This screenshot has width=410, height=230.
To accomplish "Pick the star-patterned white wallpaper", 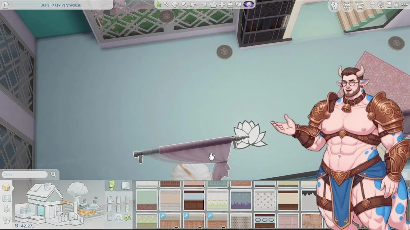I will [x=264, y=201].
